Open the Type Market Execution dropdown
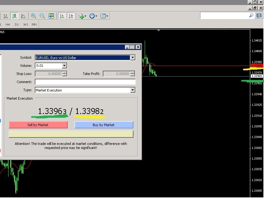264x198 pixels. [133, 90]
